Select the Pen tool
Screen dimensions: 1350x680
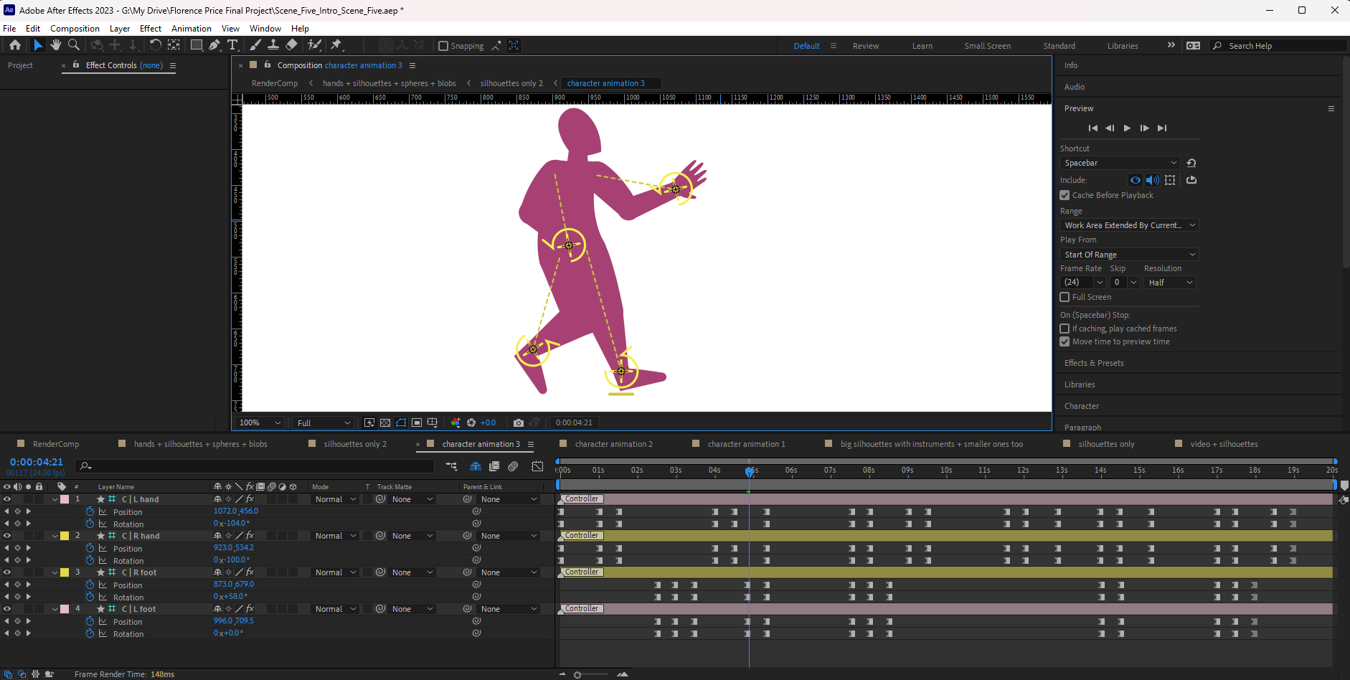214,45
